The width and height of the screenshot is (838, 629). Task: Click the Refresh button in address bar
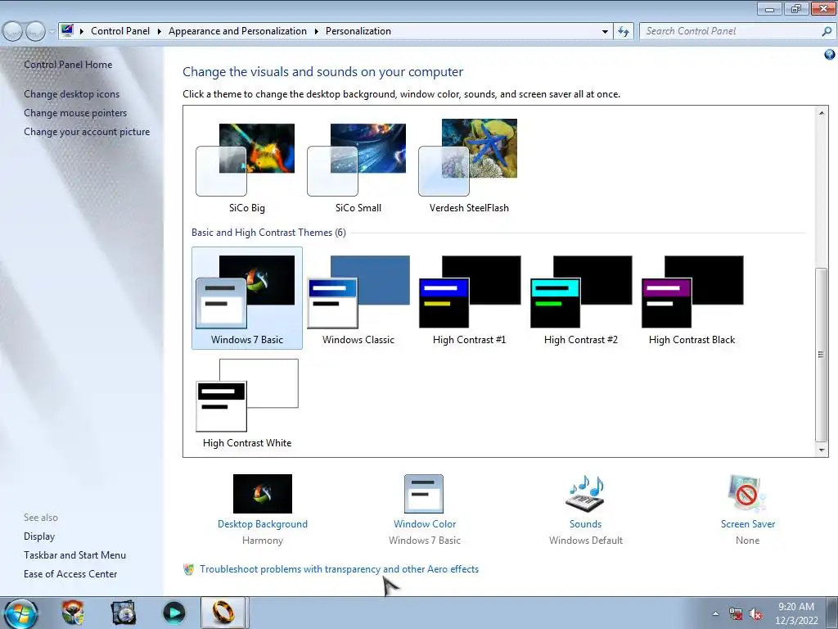[x=623, y=32]
